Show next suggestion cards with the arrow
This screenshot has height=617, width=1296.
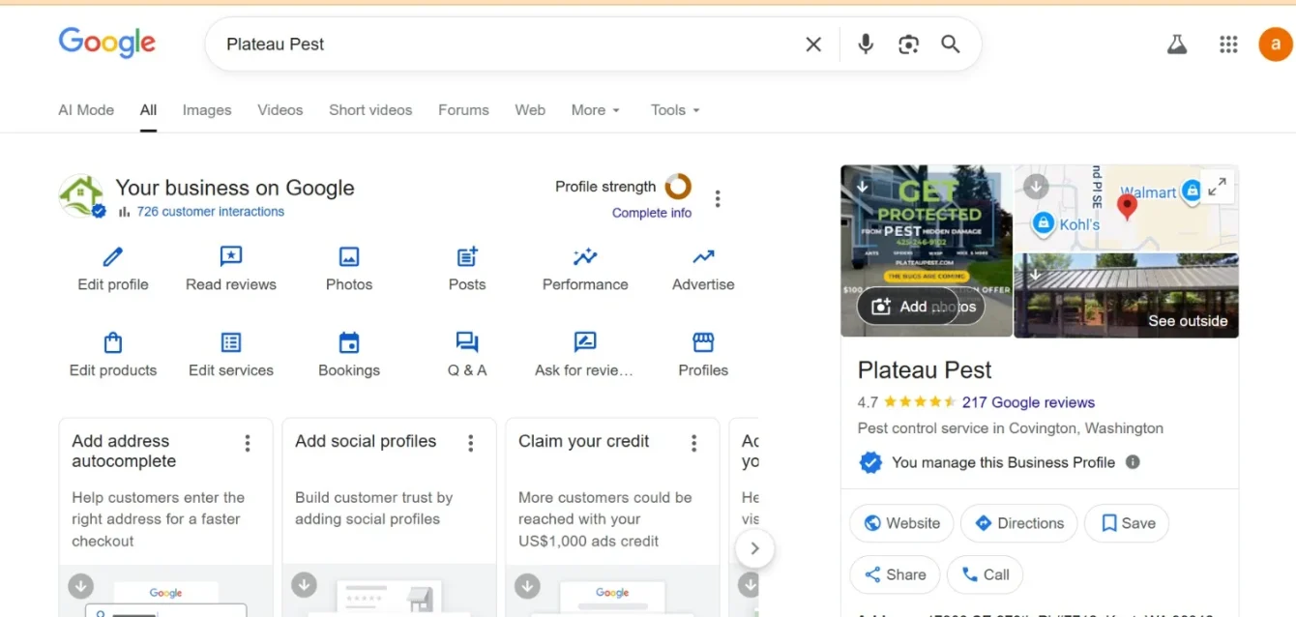pos(754,548)
